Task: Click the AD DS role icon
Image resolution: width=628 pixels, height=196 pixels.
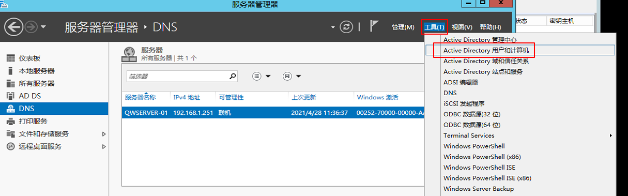Action: (10, 96)
